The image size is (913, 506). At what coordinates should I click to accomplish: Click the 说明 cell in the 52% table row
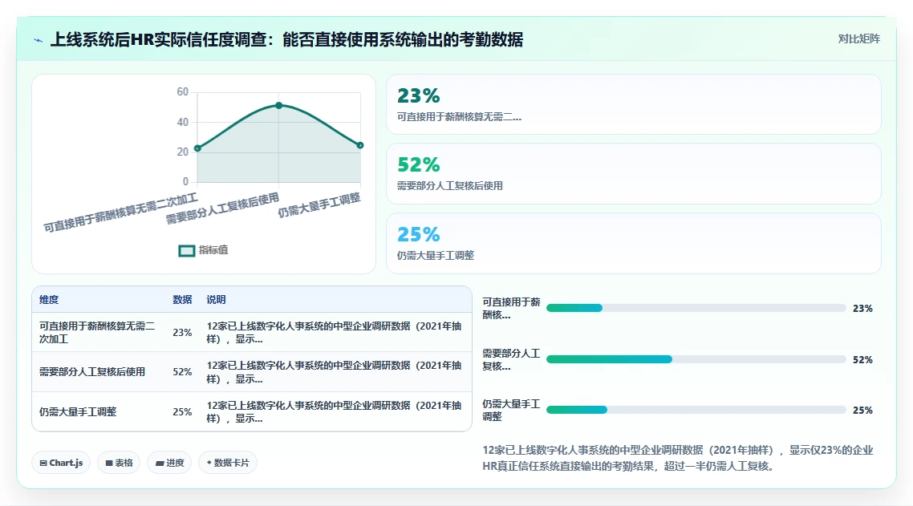tap(335, 372)
